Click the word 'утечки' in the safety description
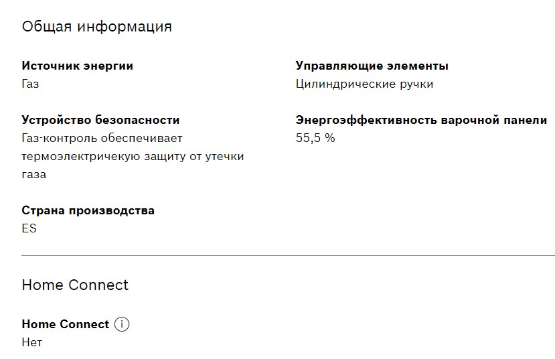555x359 pixels. [x=224, y=156]
